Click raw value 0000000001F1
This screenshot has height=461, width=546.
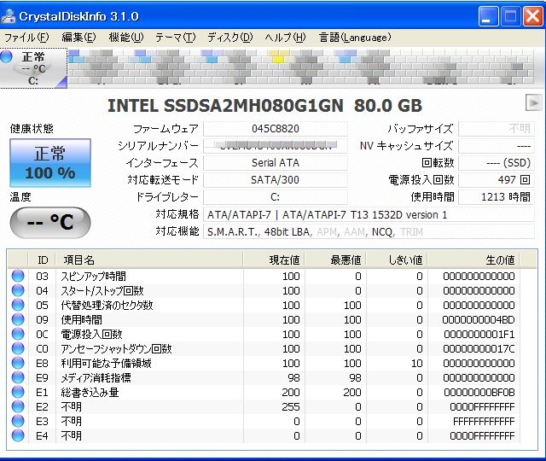[x=479, y=335]
